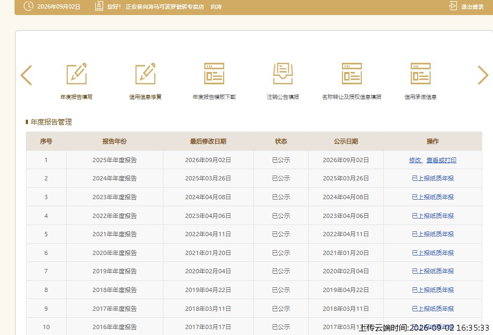
Task: Select the 2017年年度报告 cell
Action: [115, 309]
